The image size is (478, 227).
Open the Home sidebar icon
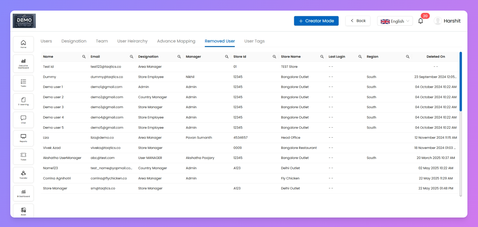tap(23, 44)
